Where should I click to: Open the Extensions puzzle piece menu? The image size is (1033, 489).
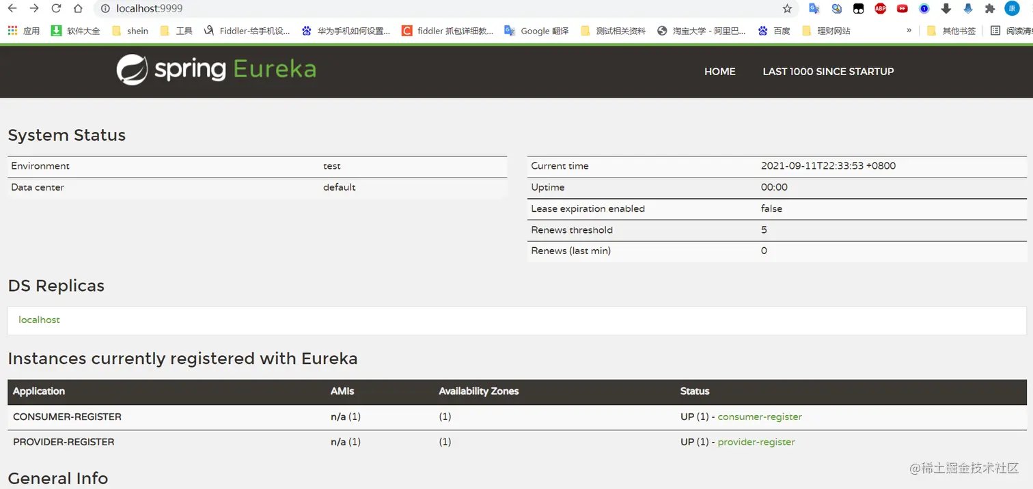coord(989,9)
